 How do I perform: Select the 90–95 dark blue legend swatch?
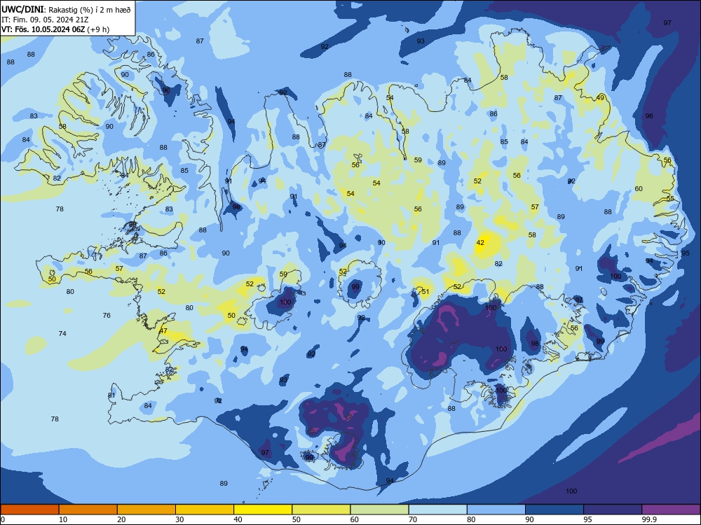pos(554,510)
